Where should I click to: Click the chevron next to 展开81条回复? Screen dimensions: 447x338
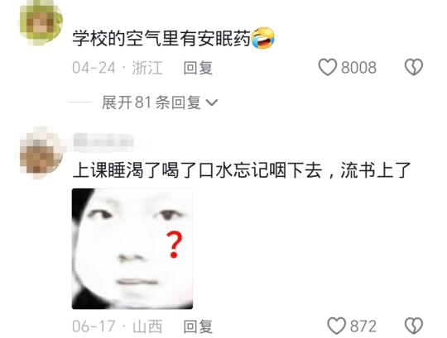[x=212, y=102]
